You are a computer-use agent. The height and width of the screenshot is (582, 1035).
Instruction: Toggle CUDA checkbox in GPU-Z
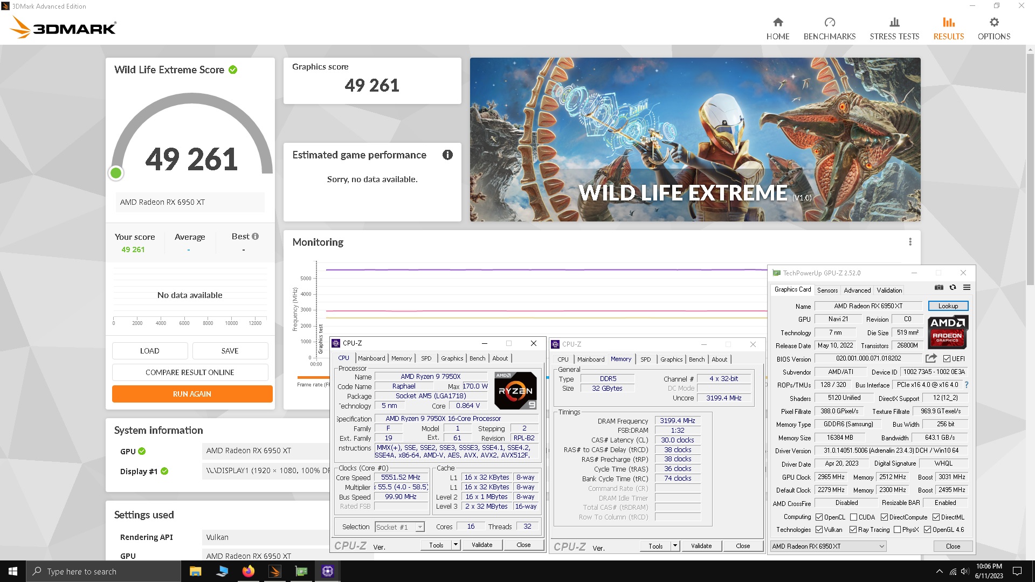tap(853, 517)
